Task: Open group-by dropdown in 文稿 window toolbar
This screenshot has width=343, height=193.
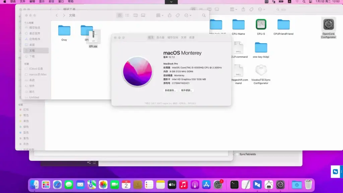Action: tap(159, 15)
